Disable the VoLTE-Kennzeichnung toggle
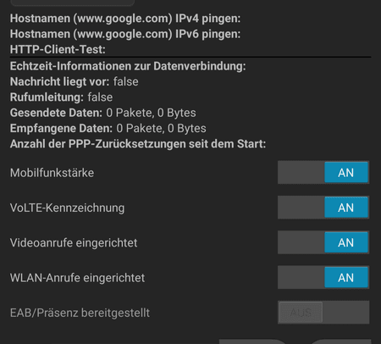Screen dimensions: 381x344 [323, 208]
